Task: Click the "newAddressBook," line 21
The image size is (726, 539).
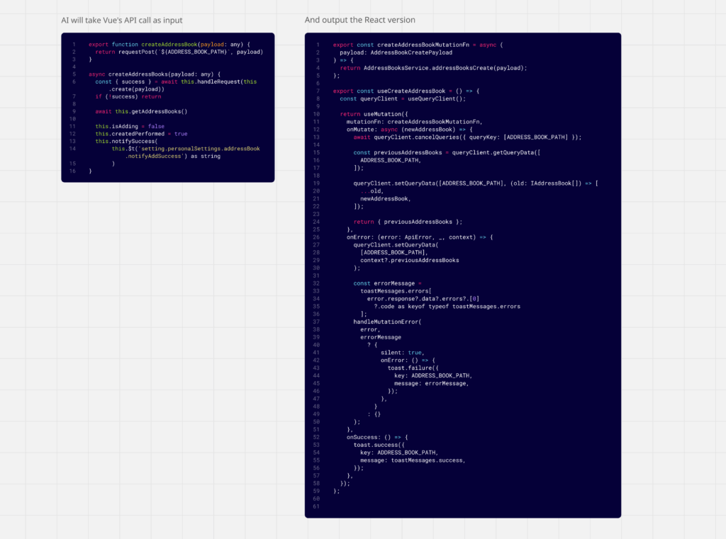Action: [x=385, y=198]
